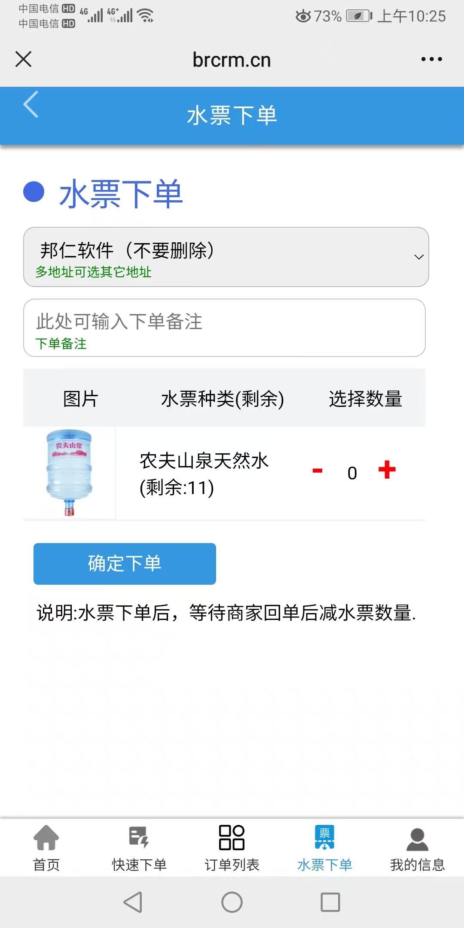Tap the Android recent apps square
The image size is (464, 928).
tap(330, 902)
